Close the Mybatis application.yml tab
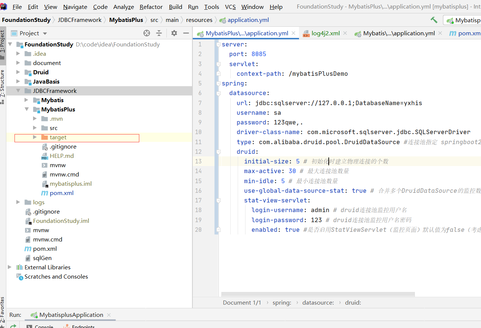This screenshot has width=481, height=328. click(440, 33)
